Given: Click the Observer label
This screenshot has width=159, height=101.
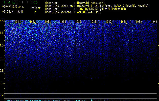Looking at the screenshot, I should [51, 3].
